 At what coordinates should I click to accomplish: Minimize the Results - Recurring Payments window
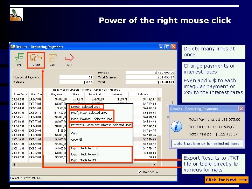click(161, 47)
